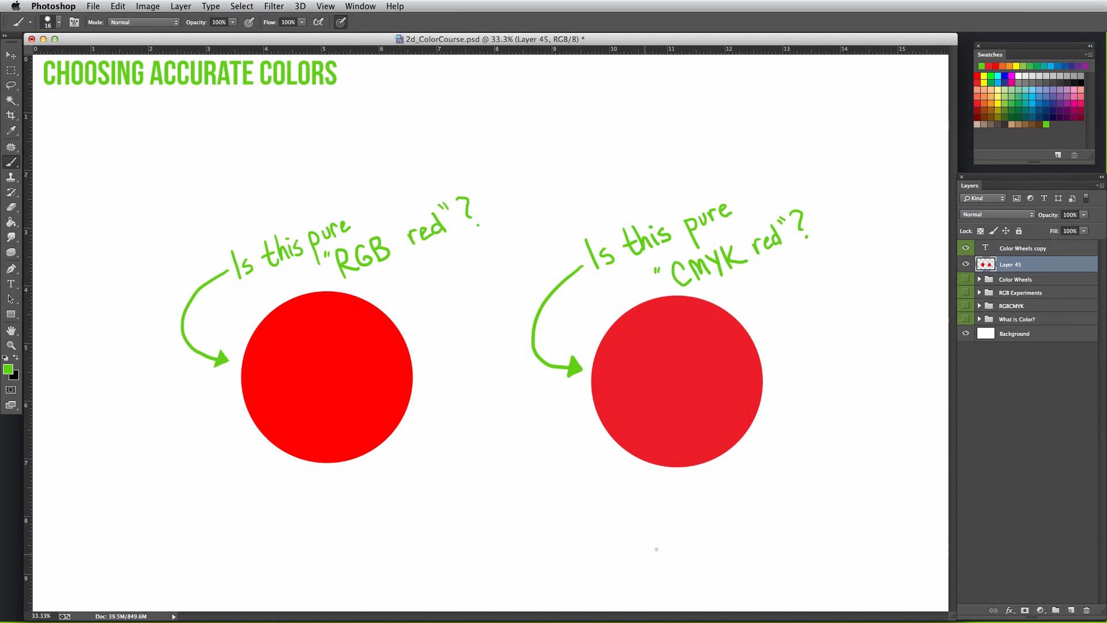The height and width of the screenshot is (623, 1107).
Task: Expand the What is Color group
Action: click(x=979, y=319)
